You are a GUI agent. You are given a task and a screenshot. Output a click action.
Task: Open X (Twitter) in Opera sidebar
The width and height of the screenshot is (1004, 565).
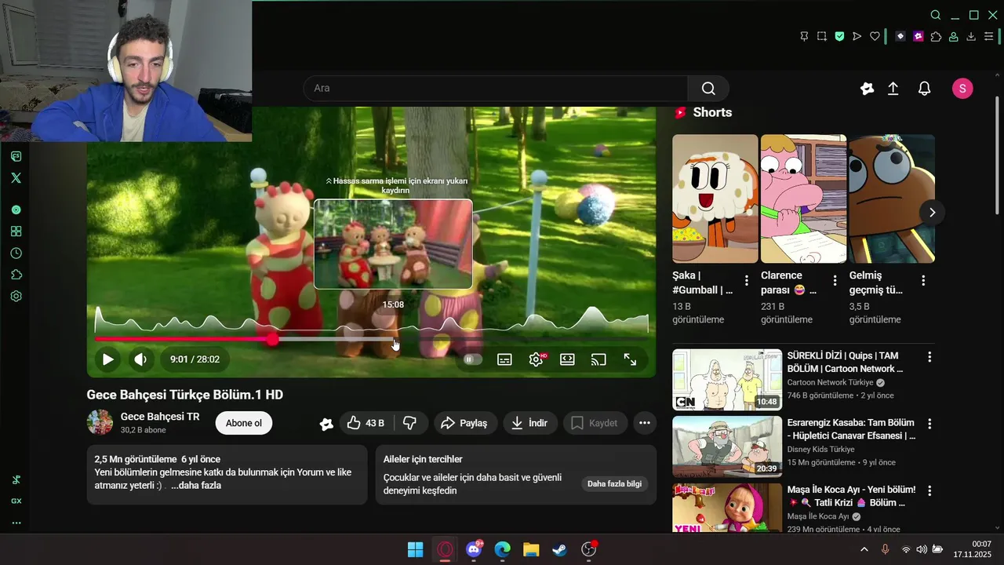[16, 178]
